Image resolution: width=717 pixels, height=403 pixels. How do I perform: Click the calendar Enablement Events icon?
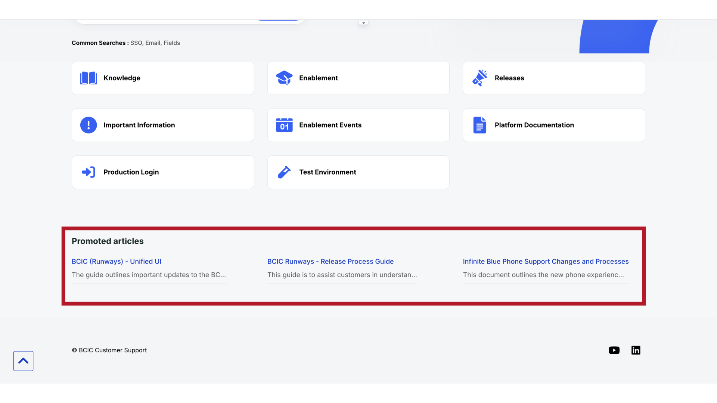pyautogui.click(x=284, y=125)
